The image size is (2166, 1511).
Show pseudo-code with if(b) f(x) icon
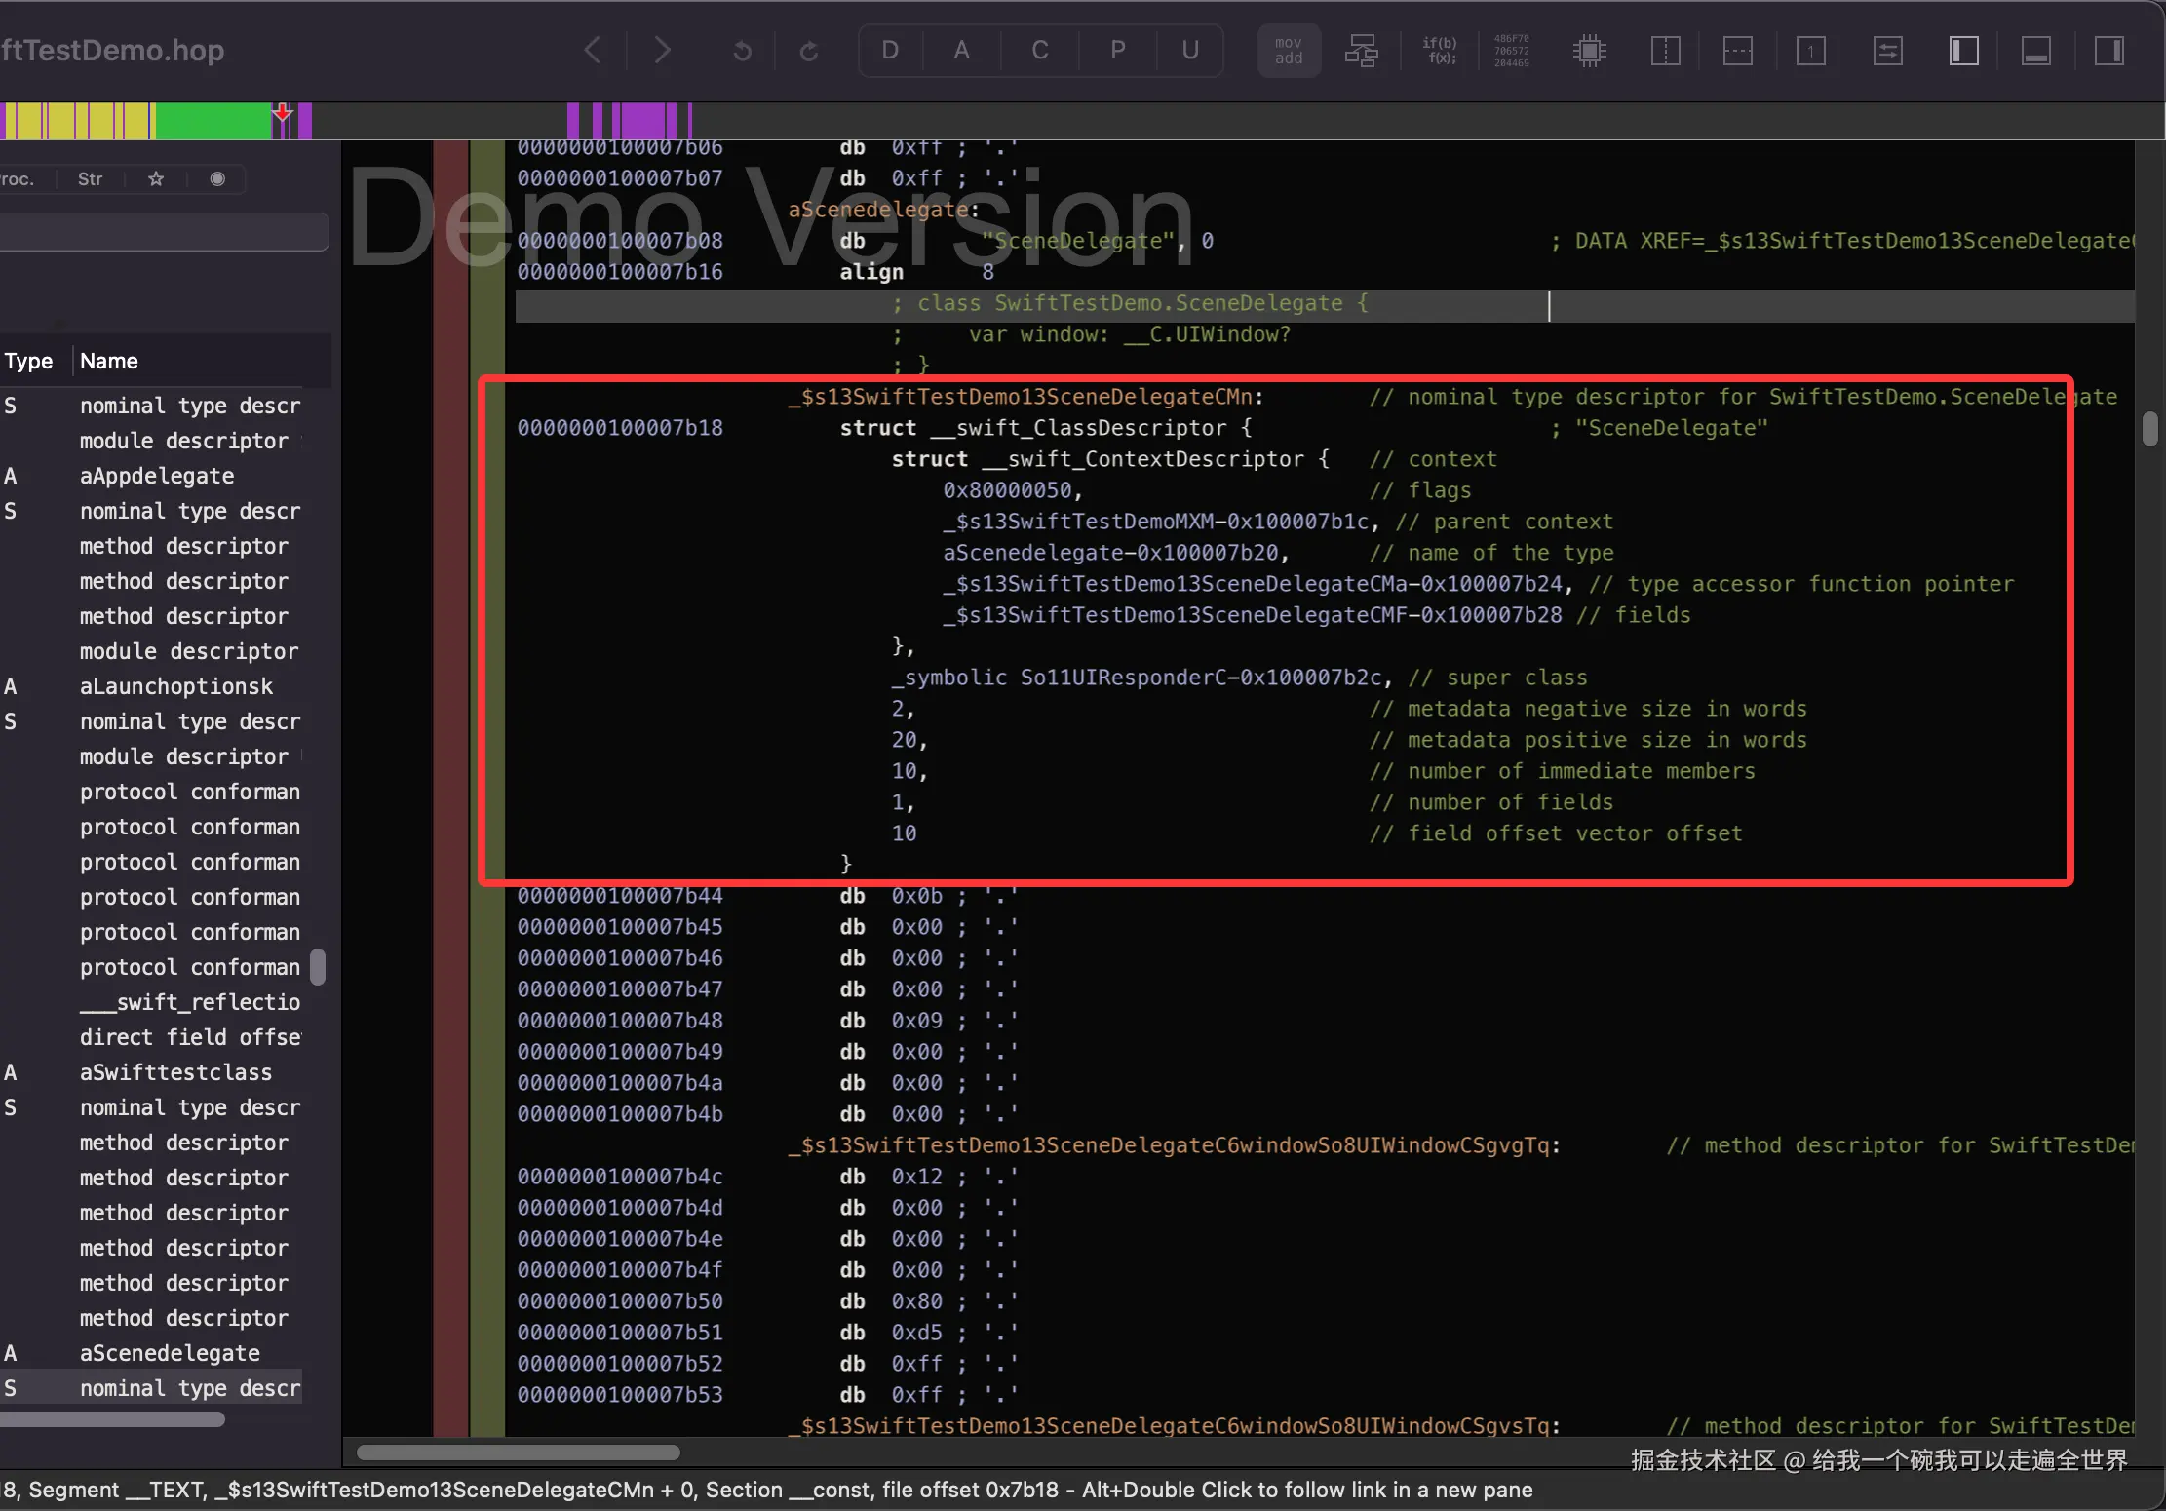tap(1439, 50)
